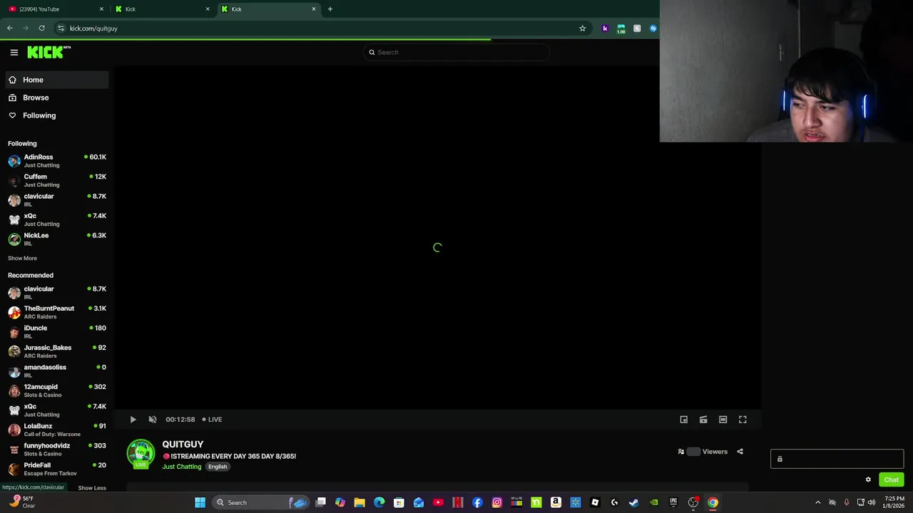Open the Just Chatting category link
913x513 pixels.
pyautogui.click(x=182, y=467)
